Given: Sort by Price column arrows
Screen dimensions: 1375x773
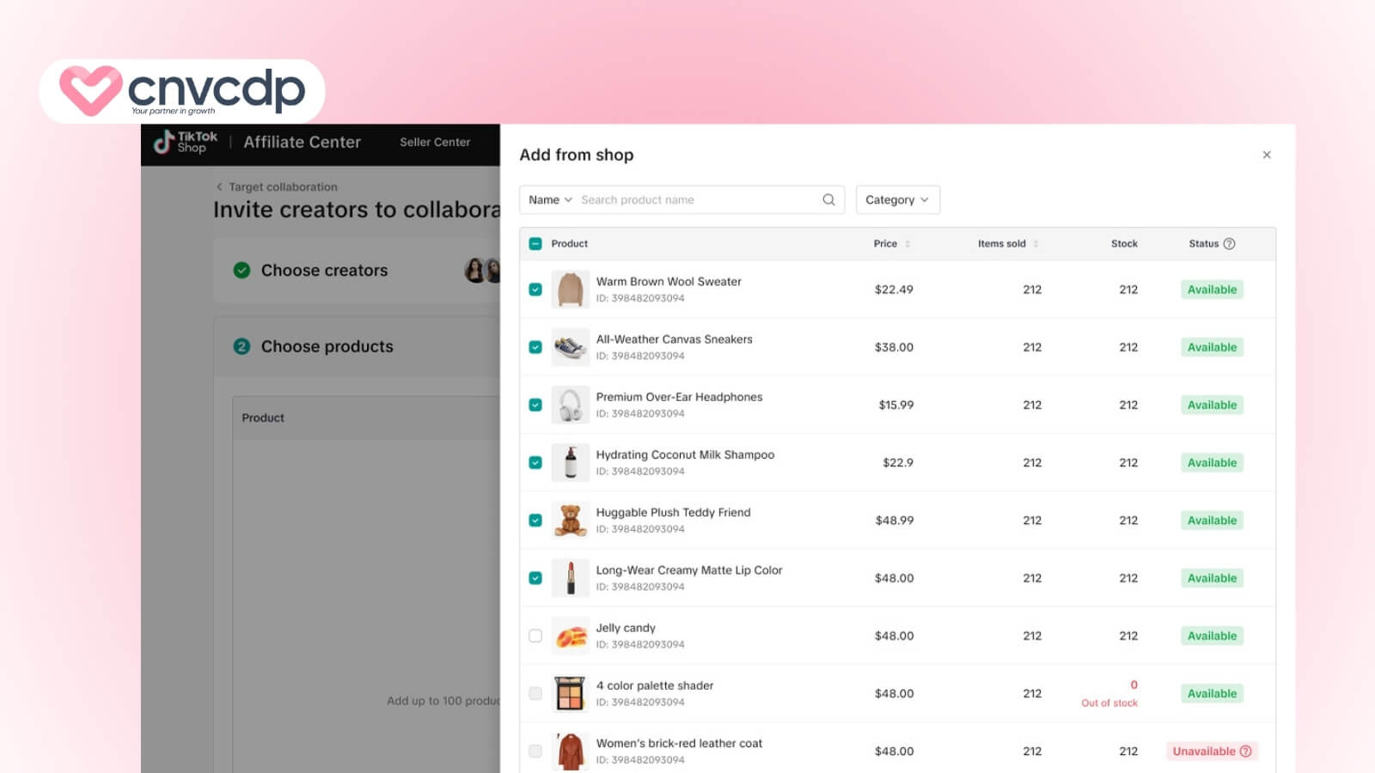Looking at the screenshot, I should (907, 244).
